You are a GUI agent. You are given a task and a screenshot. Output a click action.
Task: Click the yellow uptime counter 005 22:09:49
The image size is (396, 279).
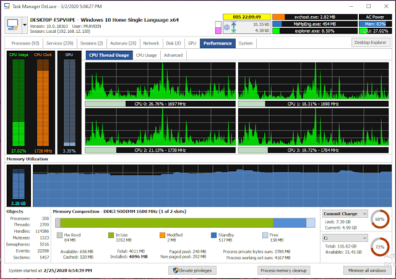coord(247,17)
